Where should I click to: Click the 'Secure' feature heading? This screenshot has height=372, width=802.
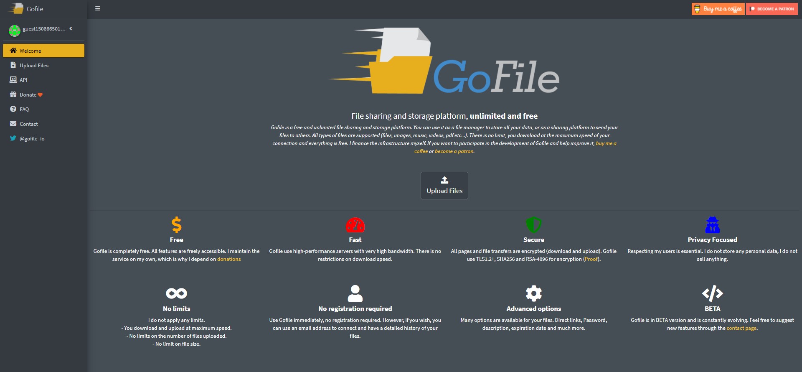534,240
